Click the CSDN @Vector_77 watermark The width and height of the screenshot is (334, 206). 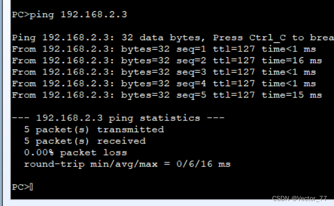coord(299,198)
